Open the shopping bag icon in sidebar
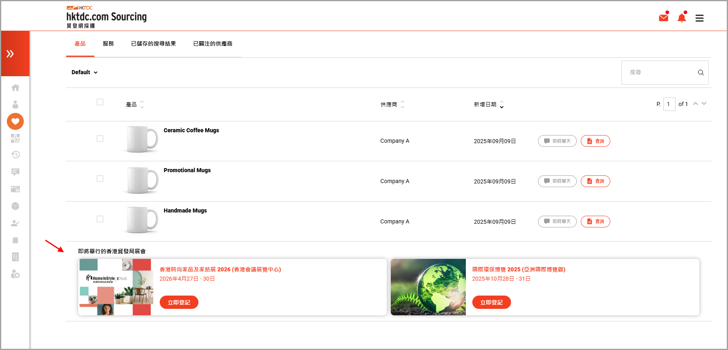 tap(15, 240)
